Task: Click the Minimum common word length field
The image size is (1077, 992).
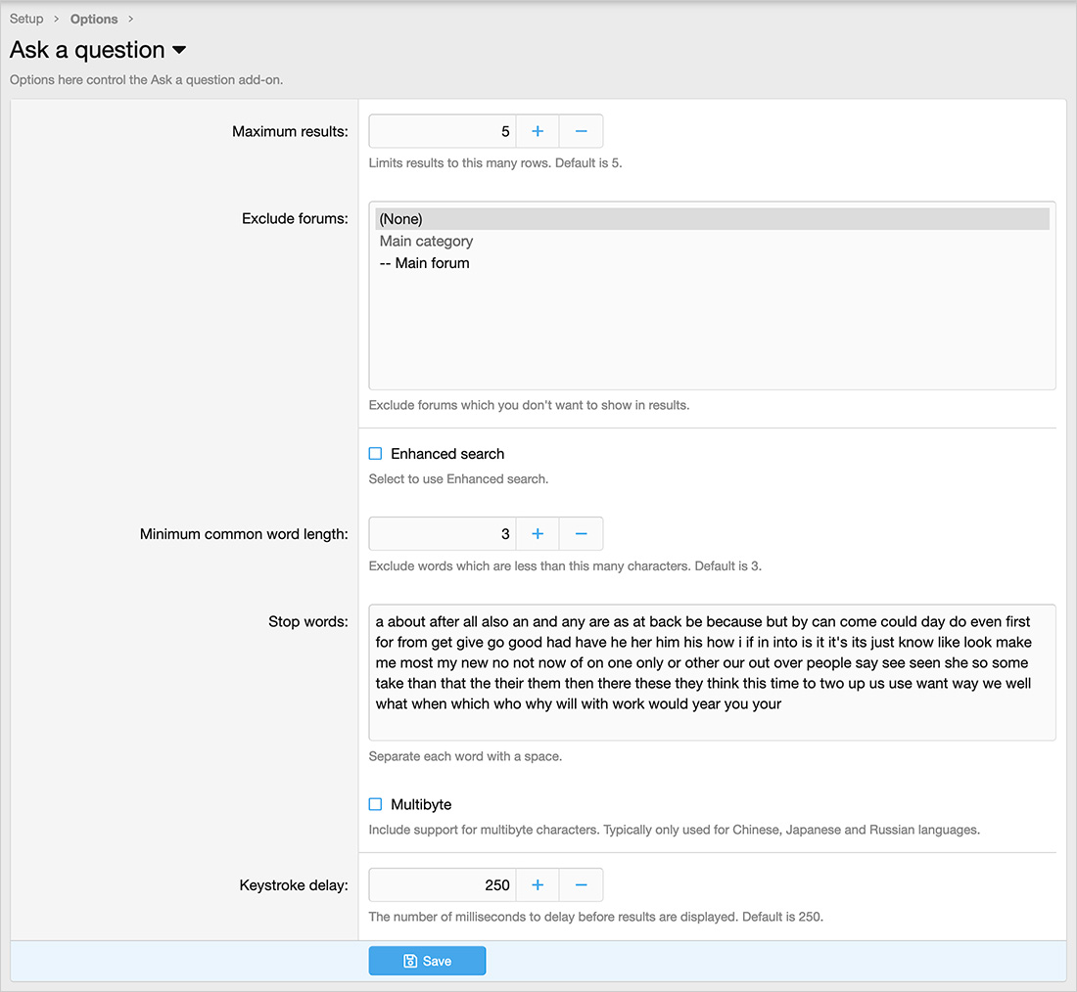Action: click(x=443, y=534)
